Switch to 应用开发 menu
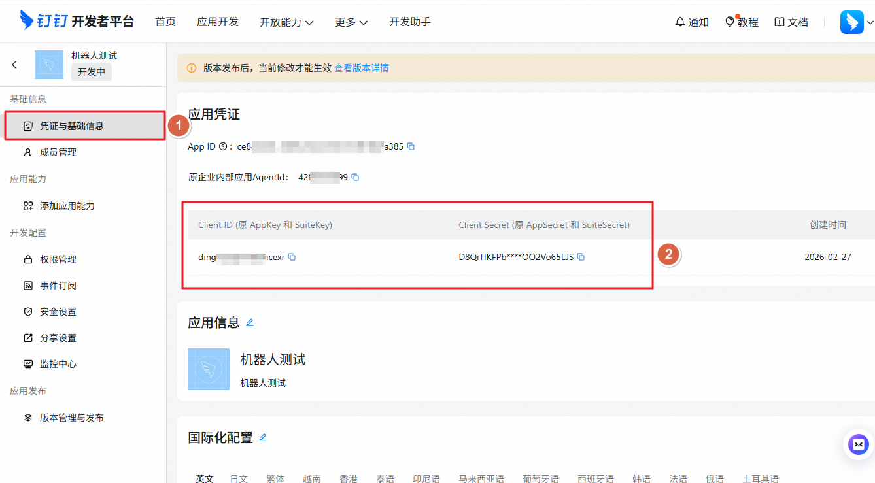 click(x=218, y=22)
